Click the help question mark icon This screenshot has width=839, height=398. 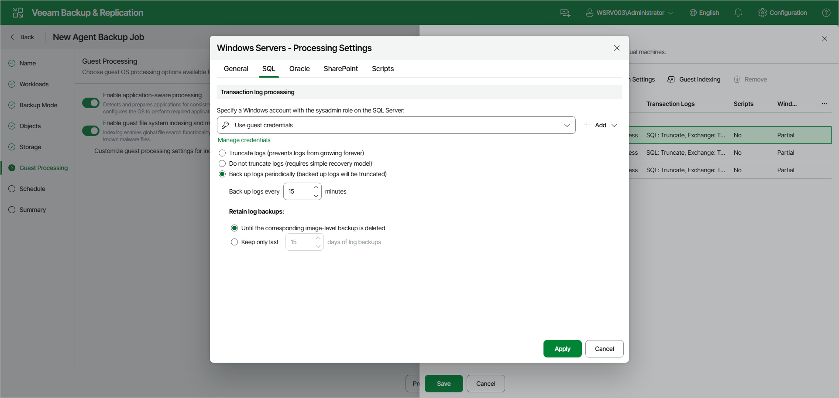click(826, 13)
